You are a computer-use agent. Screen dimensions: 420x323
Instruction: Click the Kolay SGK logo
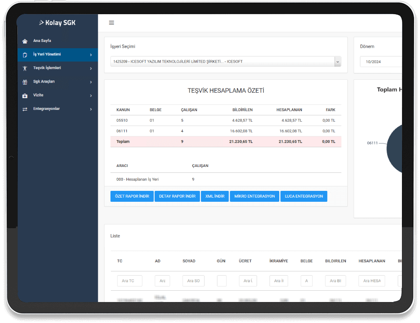(57, 23)
